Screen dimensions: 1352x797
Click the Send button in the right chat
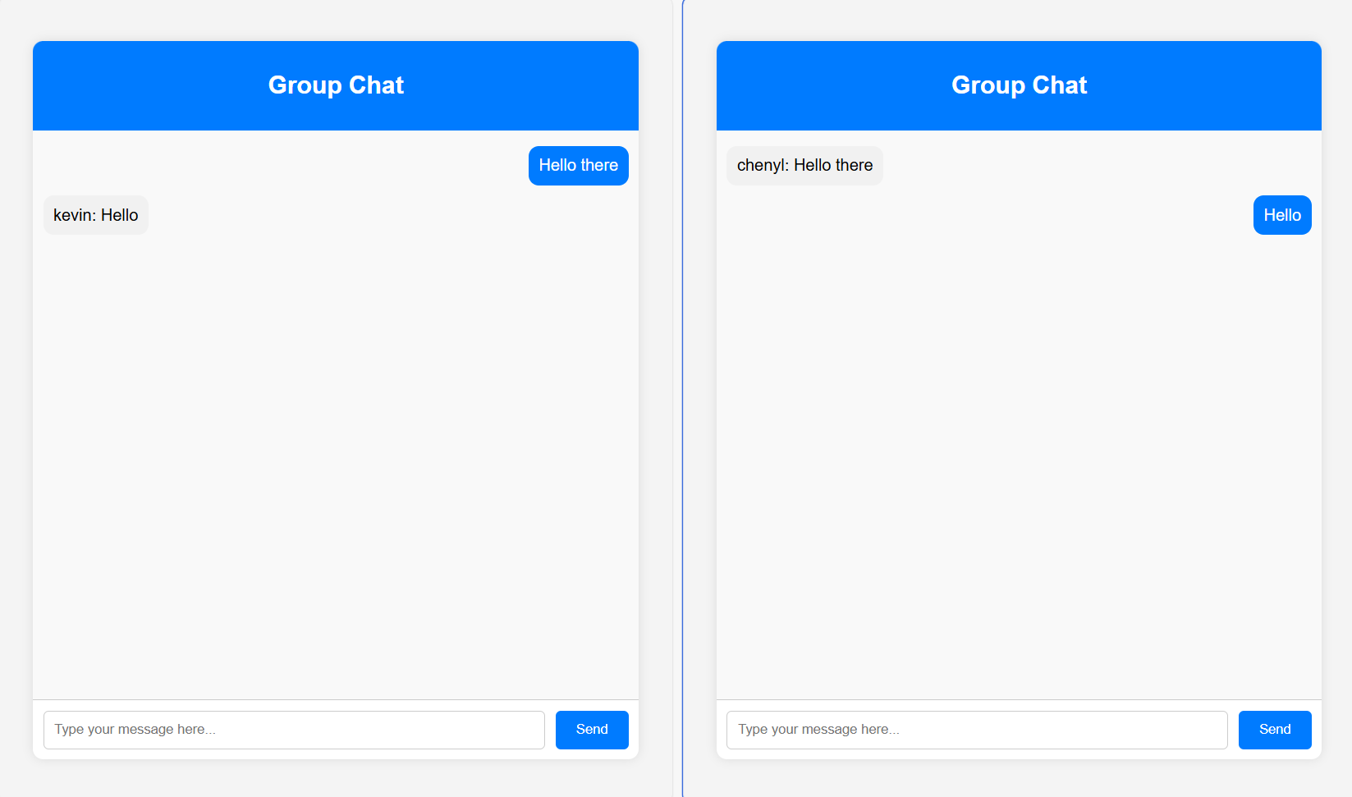tap(1274, 730)
